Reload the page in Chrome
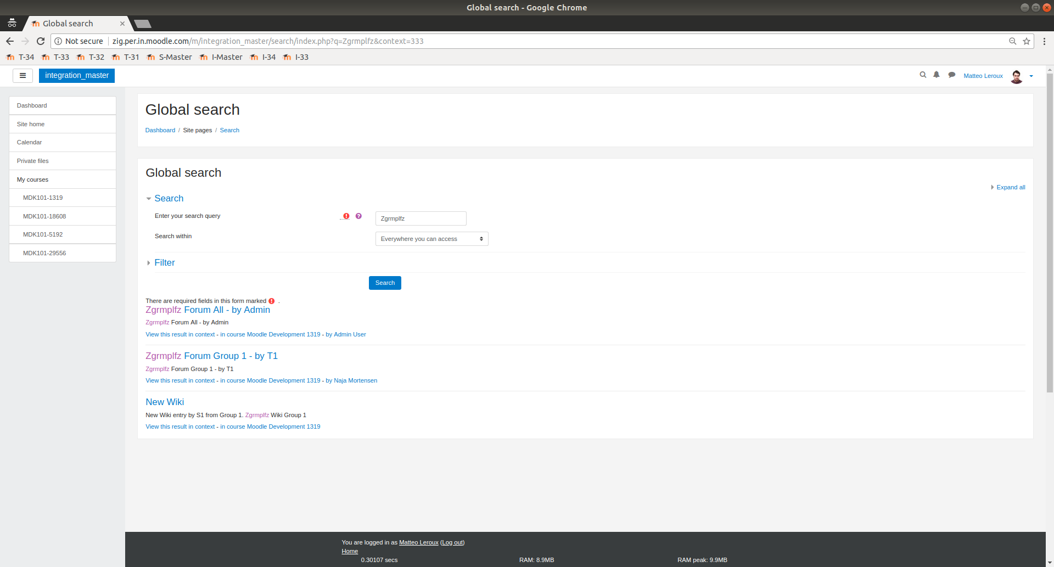The width and height of the screenshot is (1054, 567). pos(41,41)
